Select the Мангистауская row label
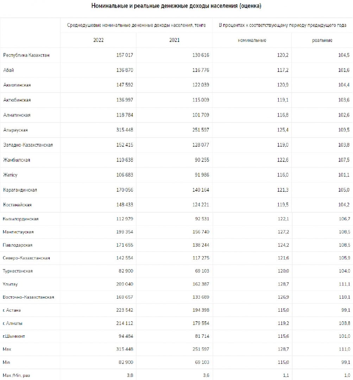Viewport: 353px width, 380px height. click(18, 232)
